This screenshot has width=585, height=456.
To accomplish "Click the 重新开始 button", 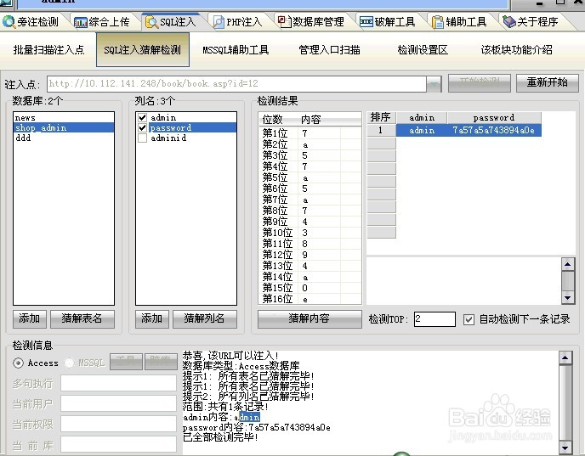I will pos(548,82).
